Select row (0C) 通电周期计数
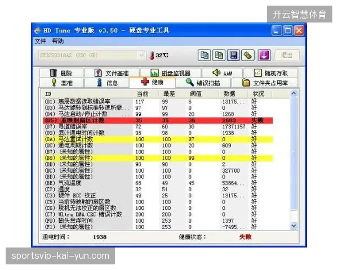 pos(158,146)
